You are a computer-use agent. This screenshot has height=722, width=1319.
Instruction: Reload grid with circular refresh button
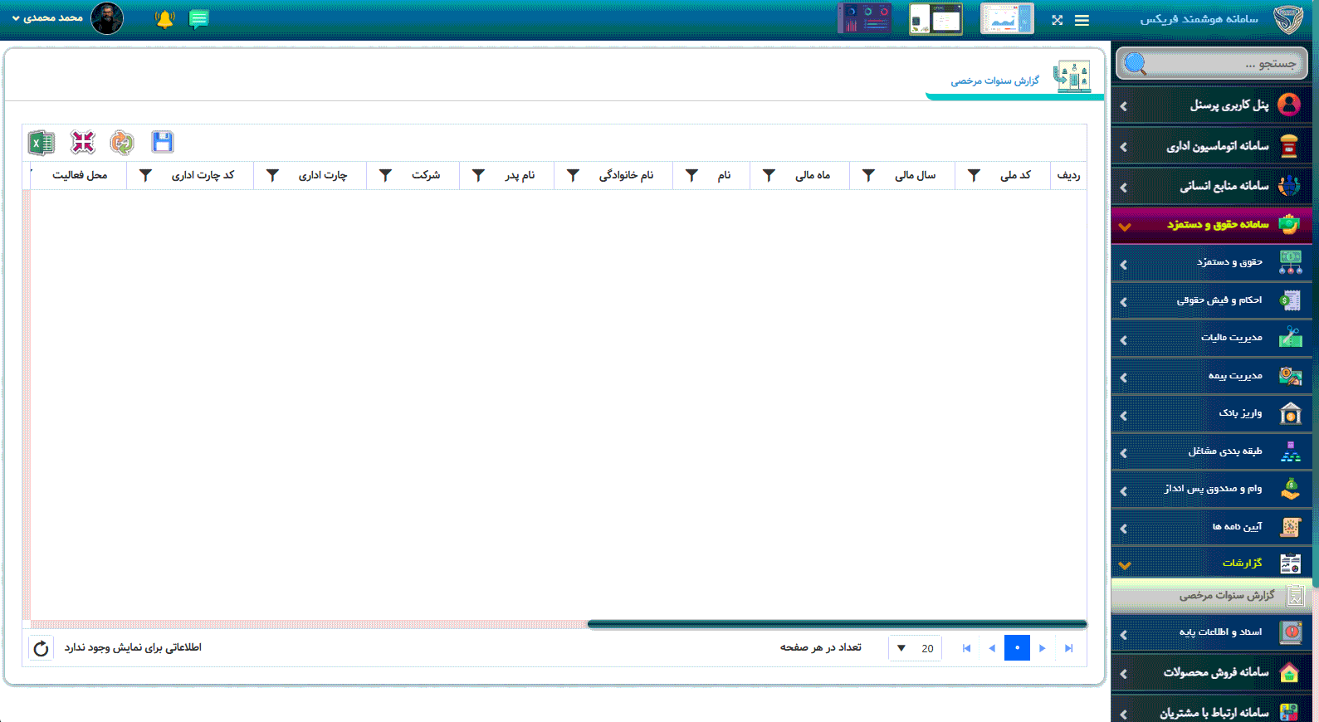coord(41,648)
